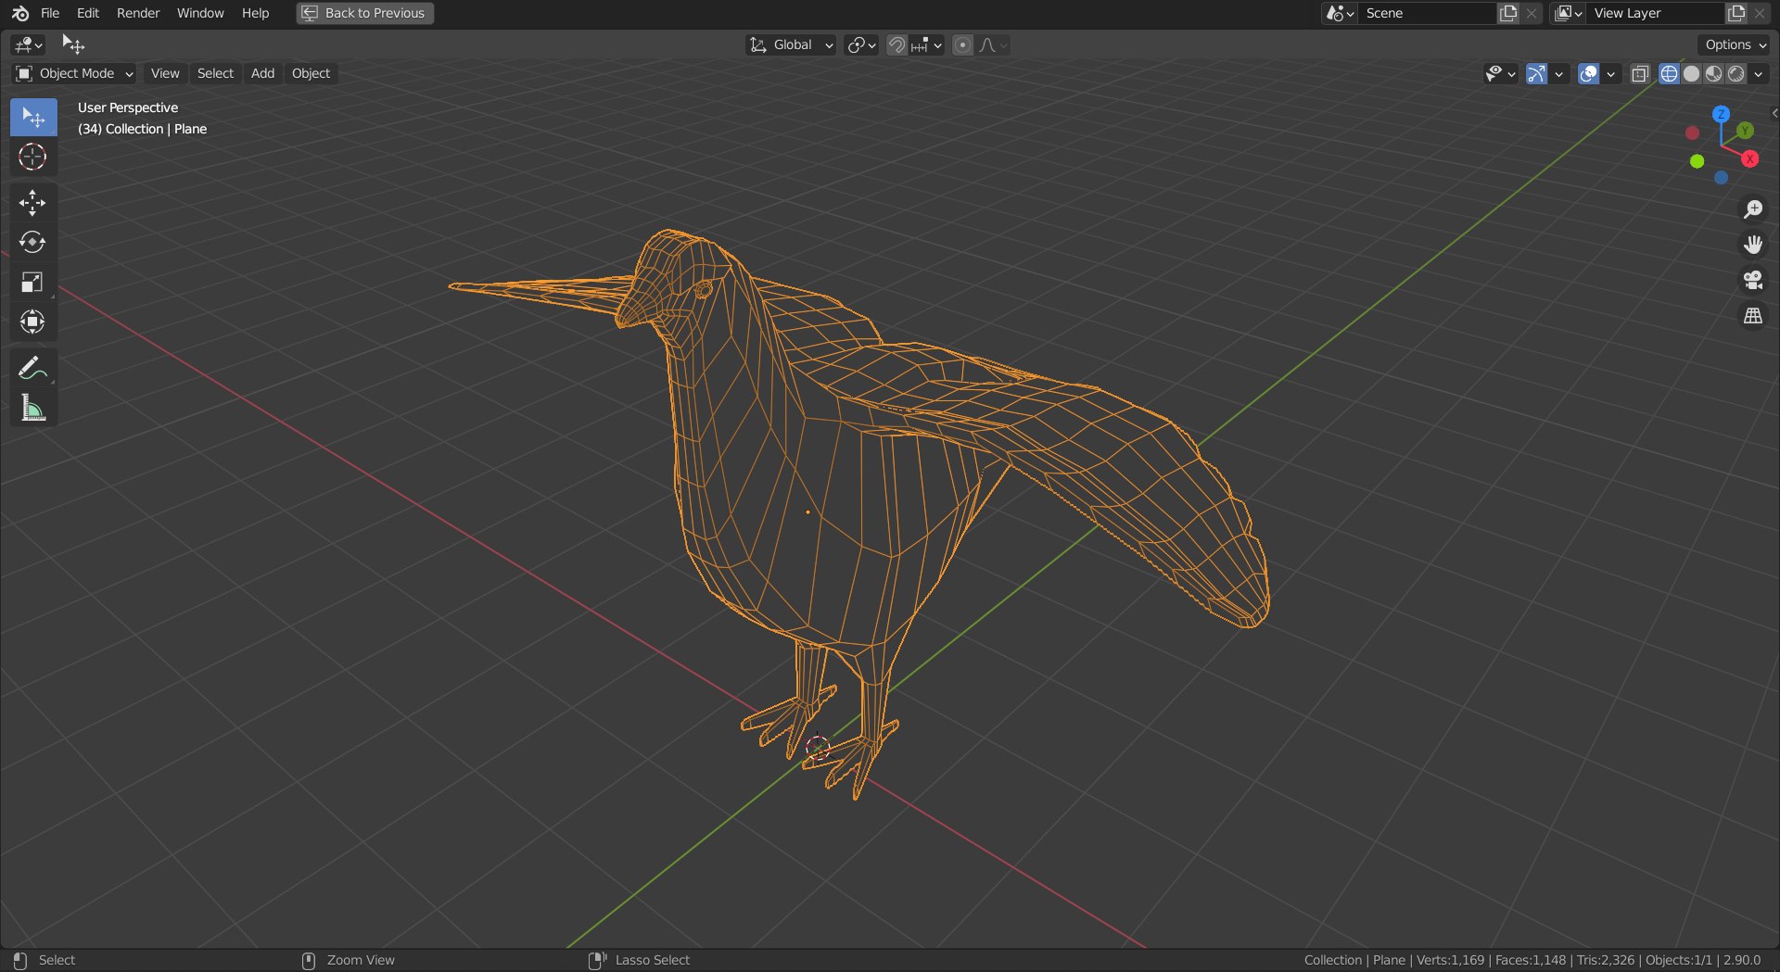
Task: Switch to Solid viewport shading
Action: (x=1691, y=73)
